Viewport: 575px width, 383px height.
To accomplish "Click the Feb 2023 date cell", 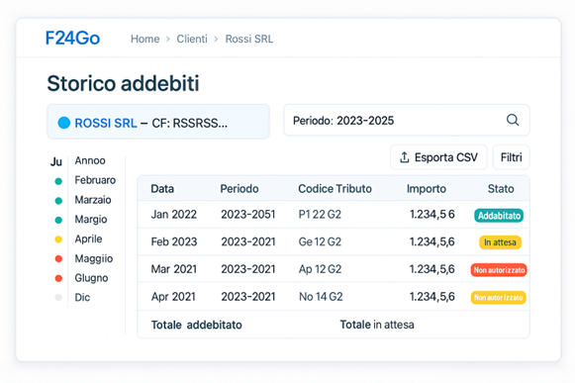I will click(x=174, y=241).
